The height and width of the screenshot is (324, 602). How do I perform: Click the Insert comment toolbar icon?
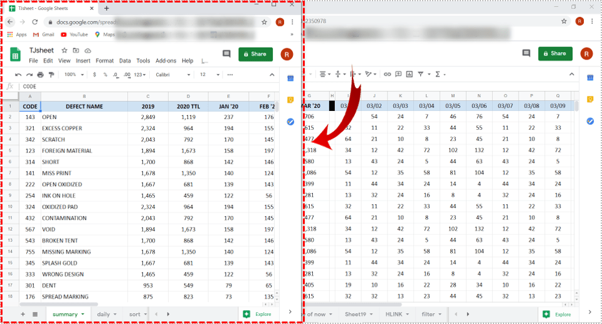[398, 74]
